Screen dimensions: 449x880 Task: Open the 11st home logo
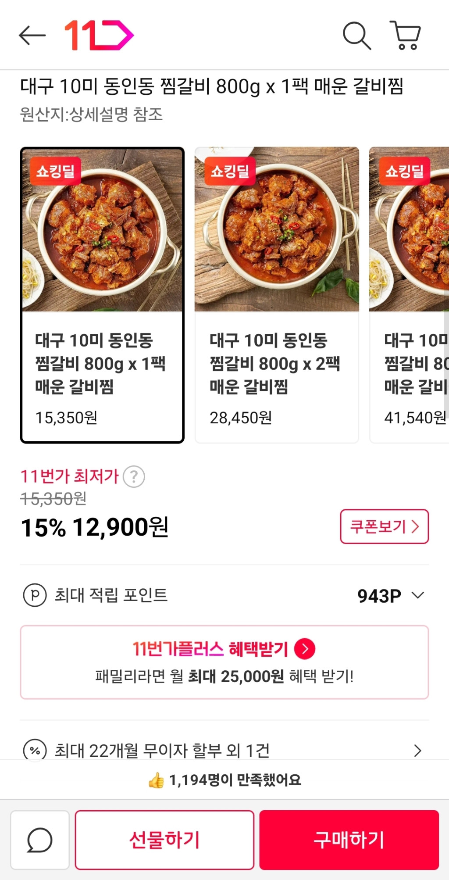[99, 35]
